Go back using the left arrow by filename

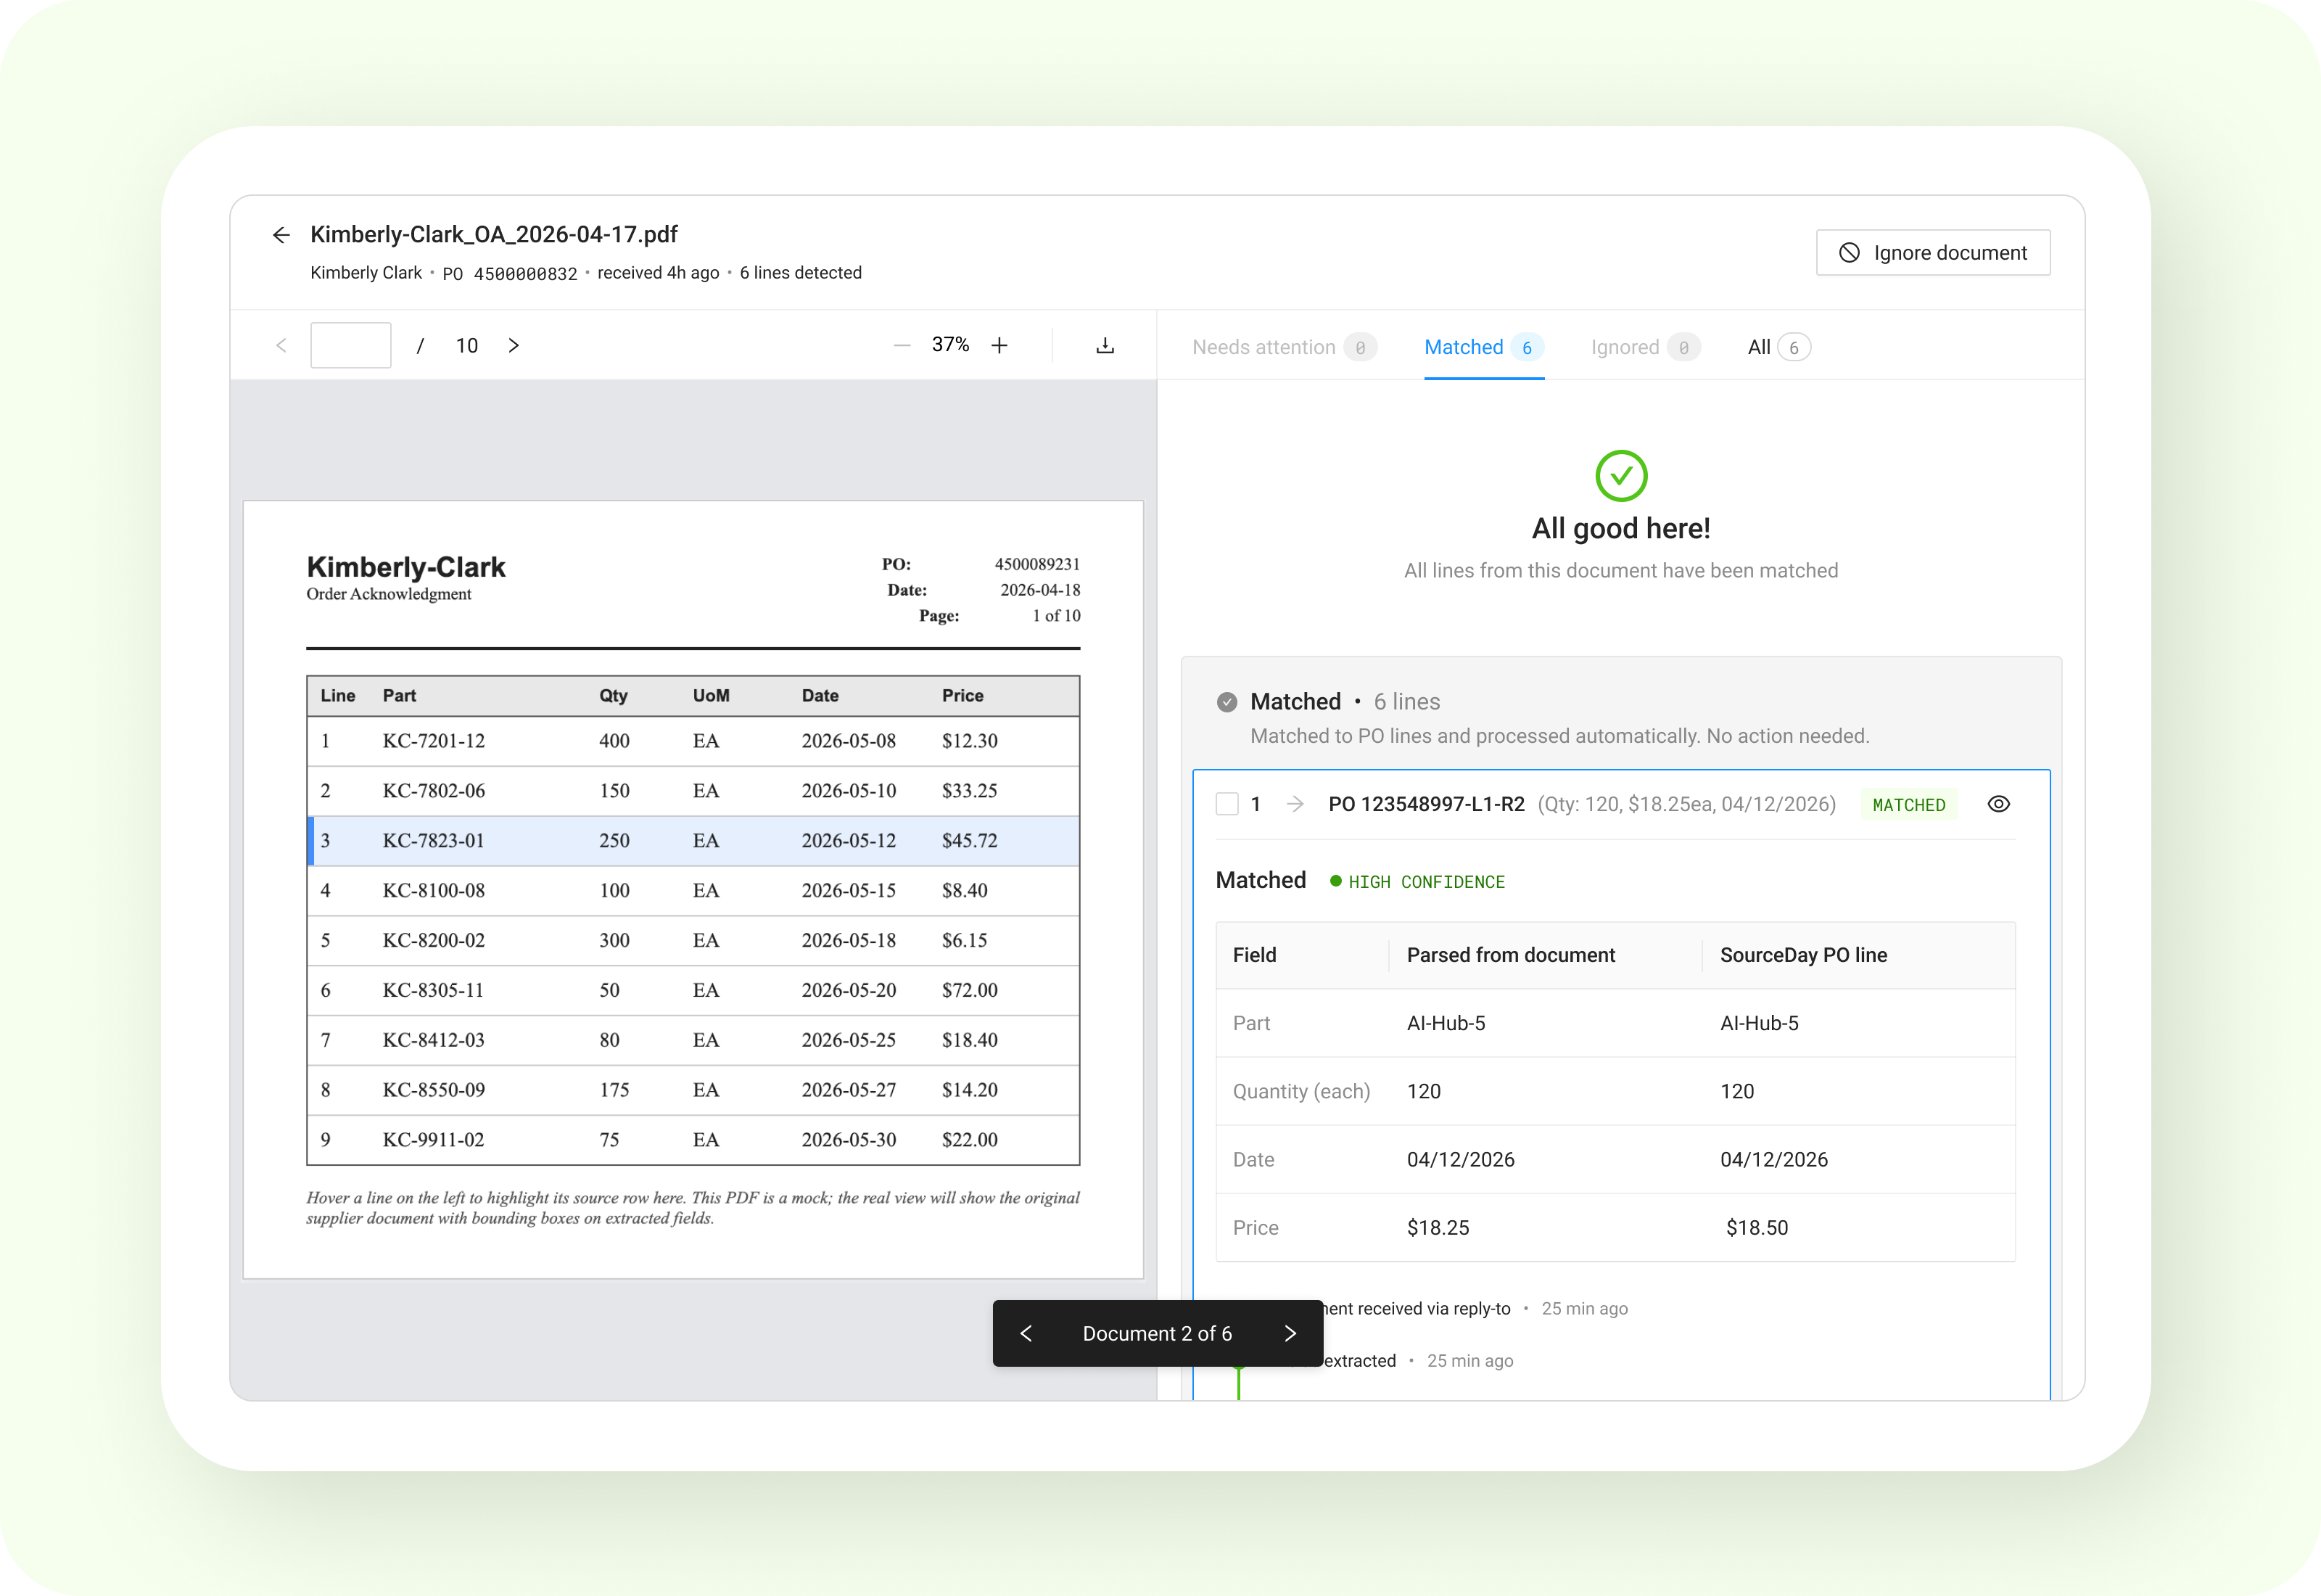pyautogui.click(x=281, y=235)
